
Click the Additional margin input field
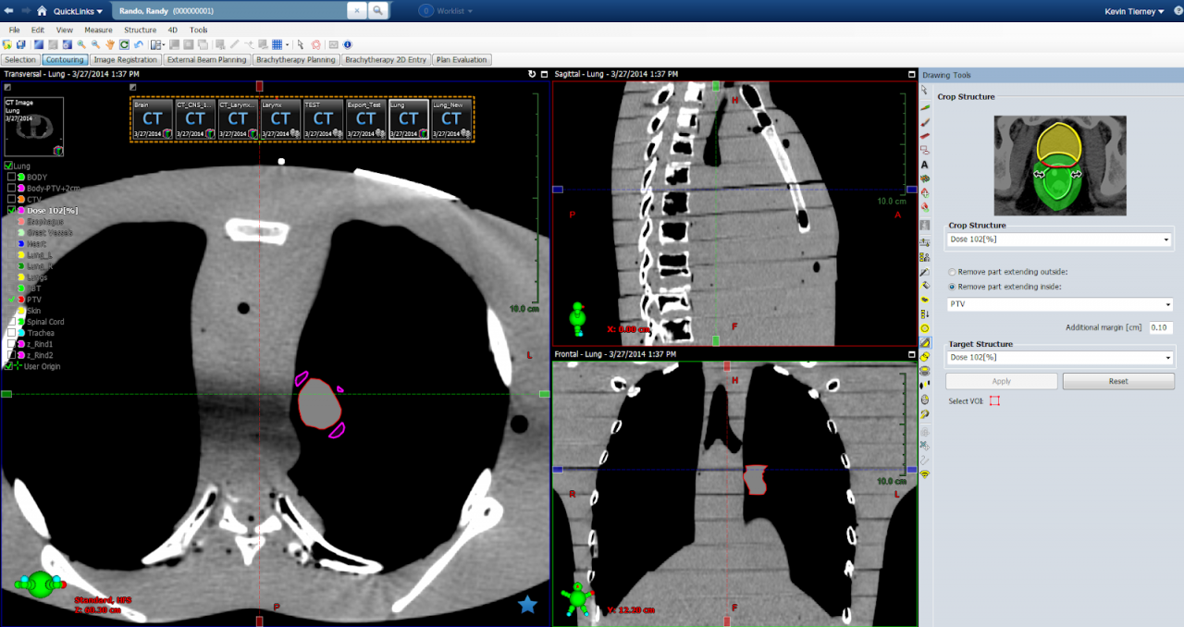point(1161,327)
